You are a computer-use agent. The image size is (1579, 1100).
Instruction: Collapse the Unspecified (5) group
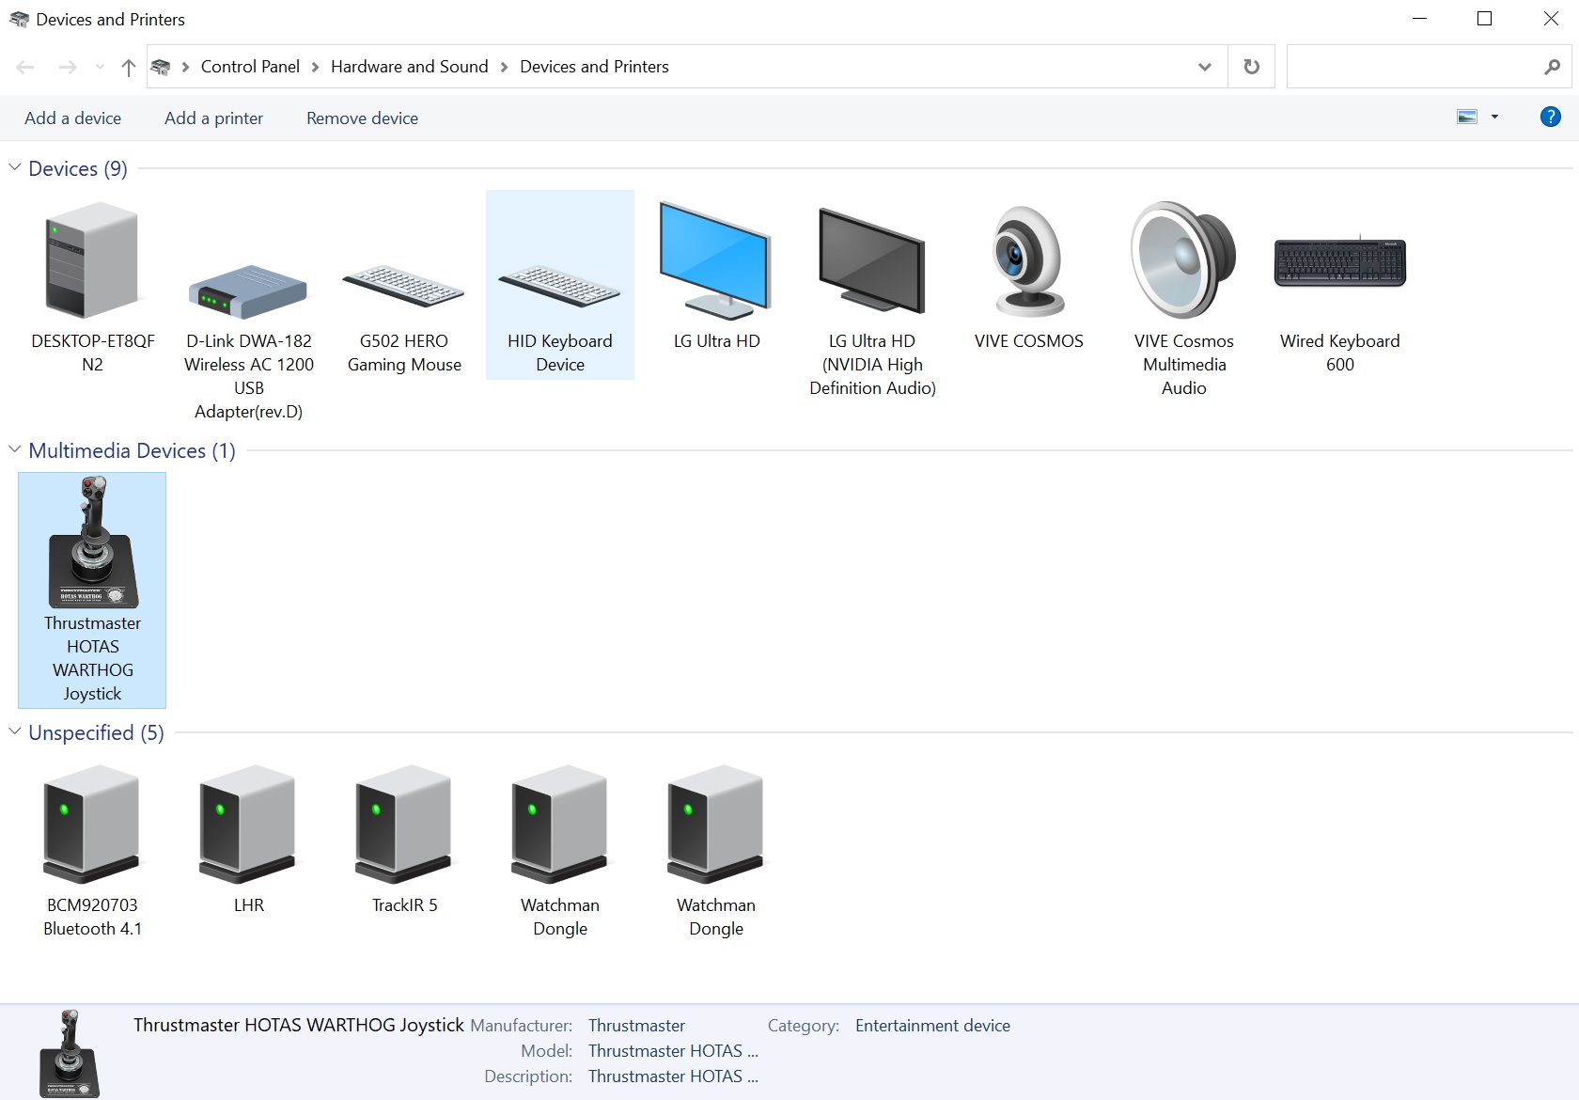tap(15, 731)
